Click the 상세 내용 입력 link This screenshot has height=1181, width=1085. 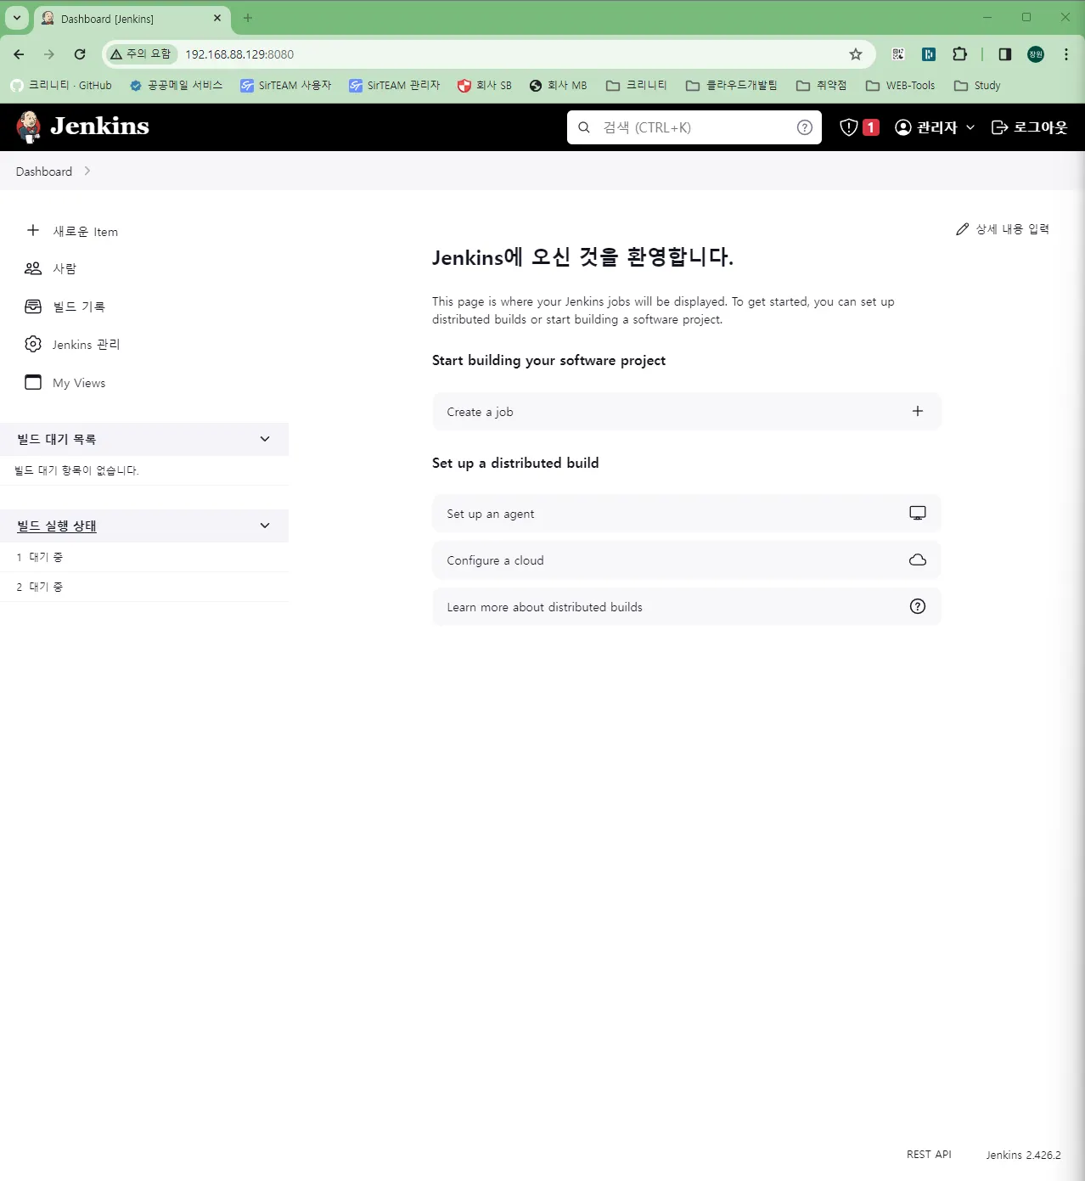click(x=1003, y=229)
